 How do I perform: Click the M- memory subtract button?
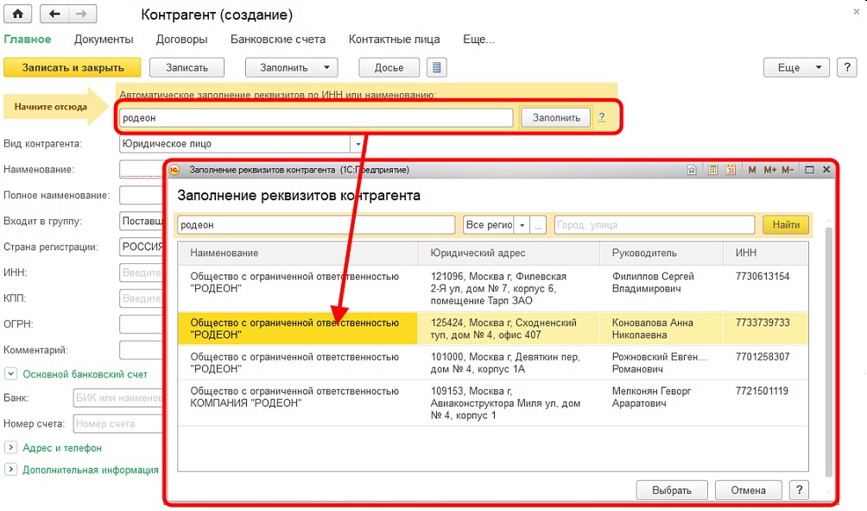(788, 170)
